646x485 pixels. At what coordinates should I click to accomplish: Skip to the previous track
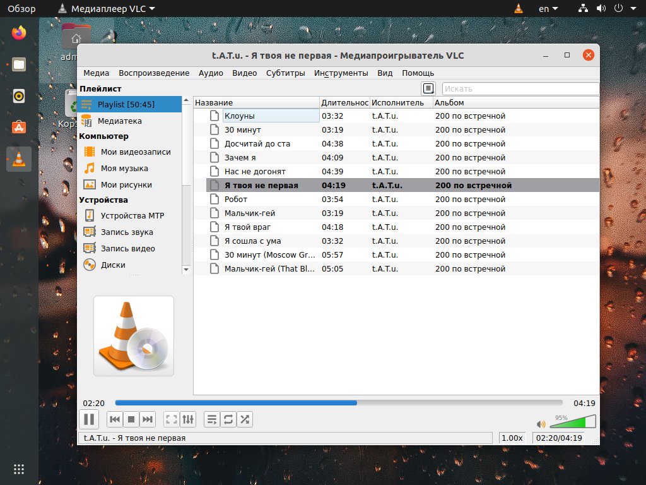[115, 419]
